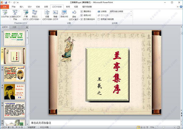Click Rehearse Timings (排练计时)
Viewport: 183px width, 129px height.
(x=64, y=14)
